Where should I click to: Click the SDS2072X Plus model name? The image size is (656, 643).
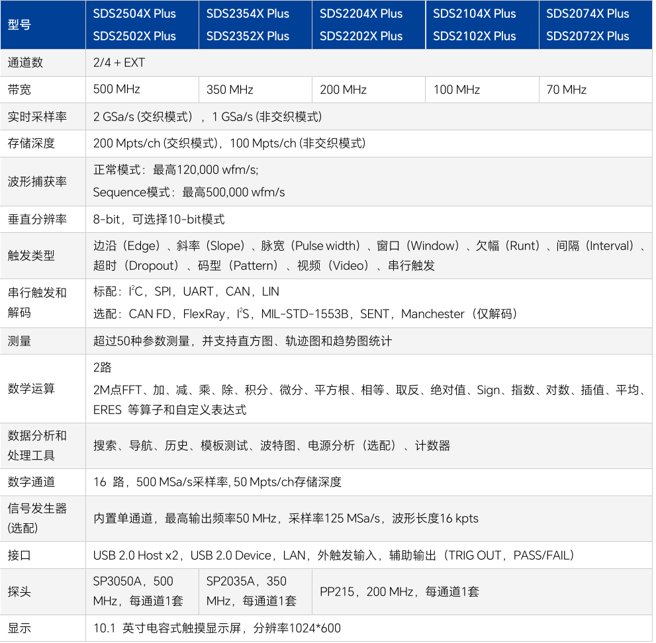point(587,36)
